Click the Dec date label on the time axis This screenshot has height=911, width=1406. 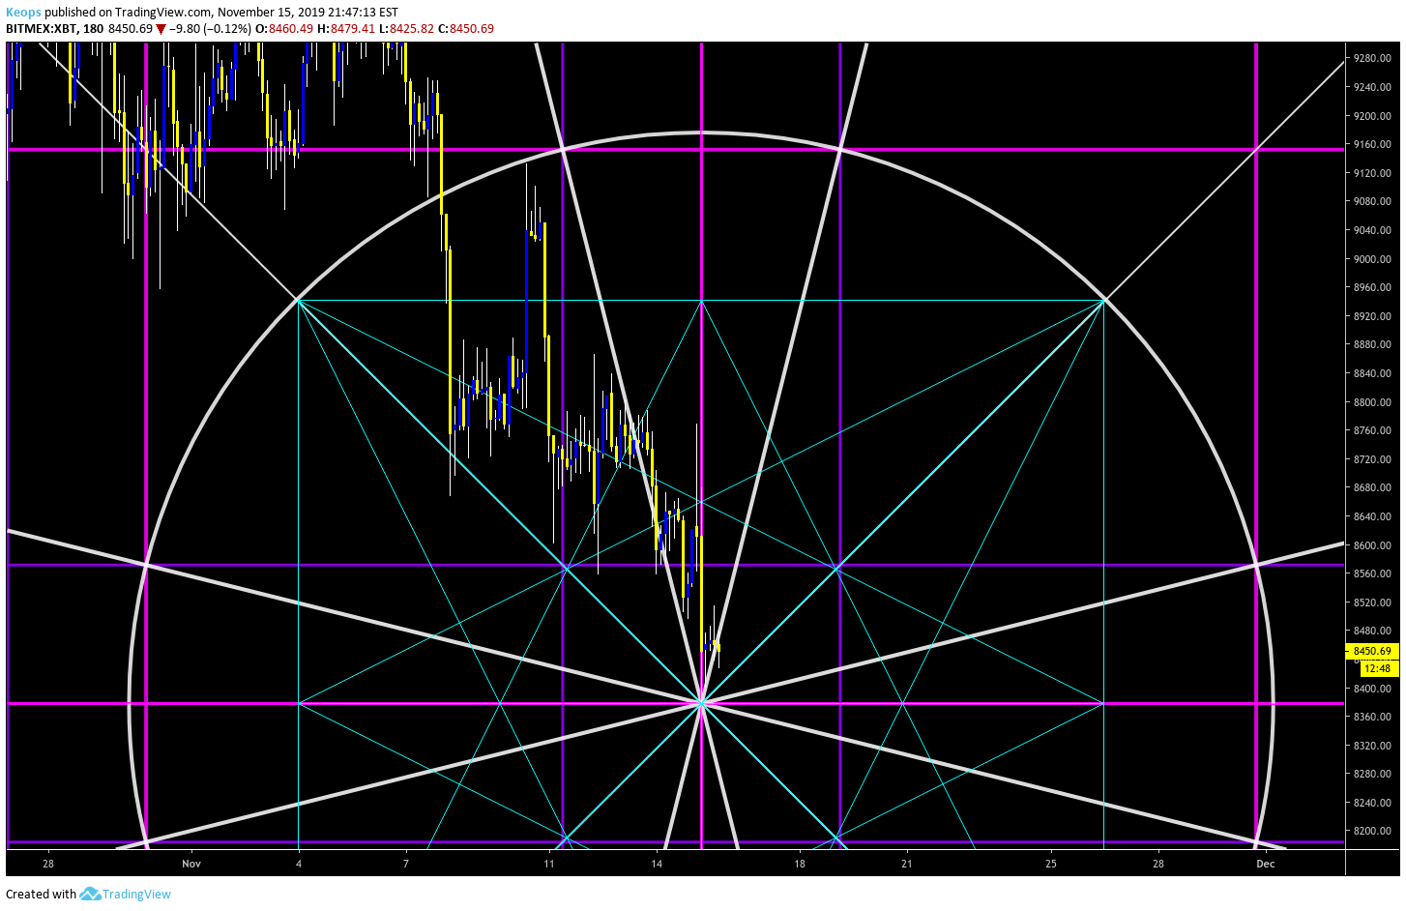click(1266, 864)
